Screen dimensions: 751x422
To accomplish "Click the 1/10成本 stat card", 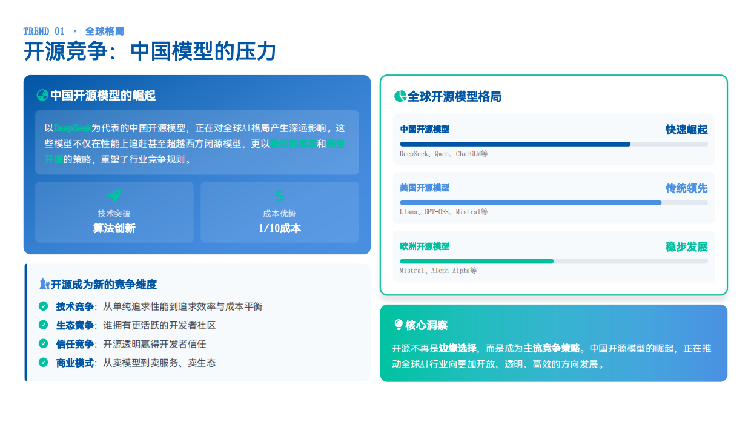I will (279, 212).
